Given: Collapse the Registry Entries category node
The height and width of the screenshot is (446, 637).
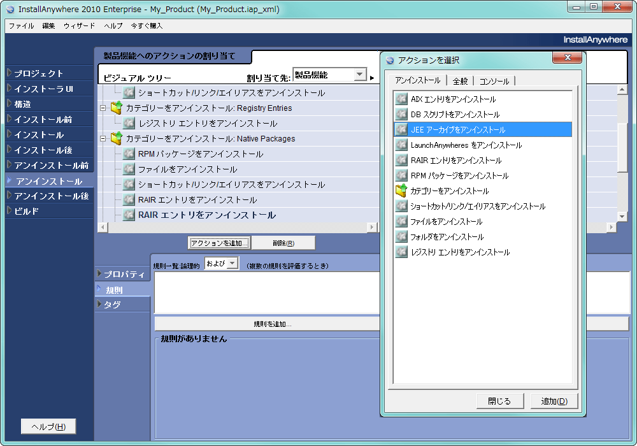Looking at the screenshot, I should point(103,108).
